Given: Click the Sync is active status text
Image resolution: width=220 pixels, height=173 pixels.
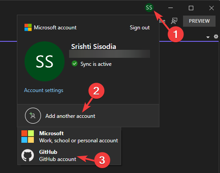Looking at the screenshot, I should coord(96,64).
